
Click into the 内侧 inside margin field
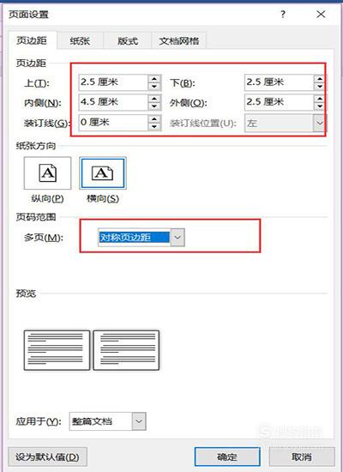coord(113,102)
